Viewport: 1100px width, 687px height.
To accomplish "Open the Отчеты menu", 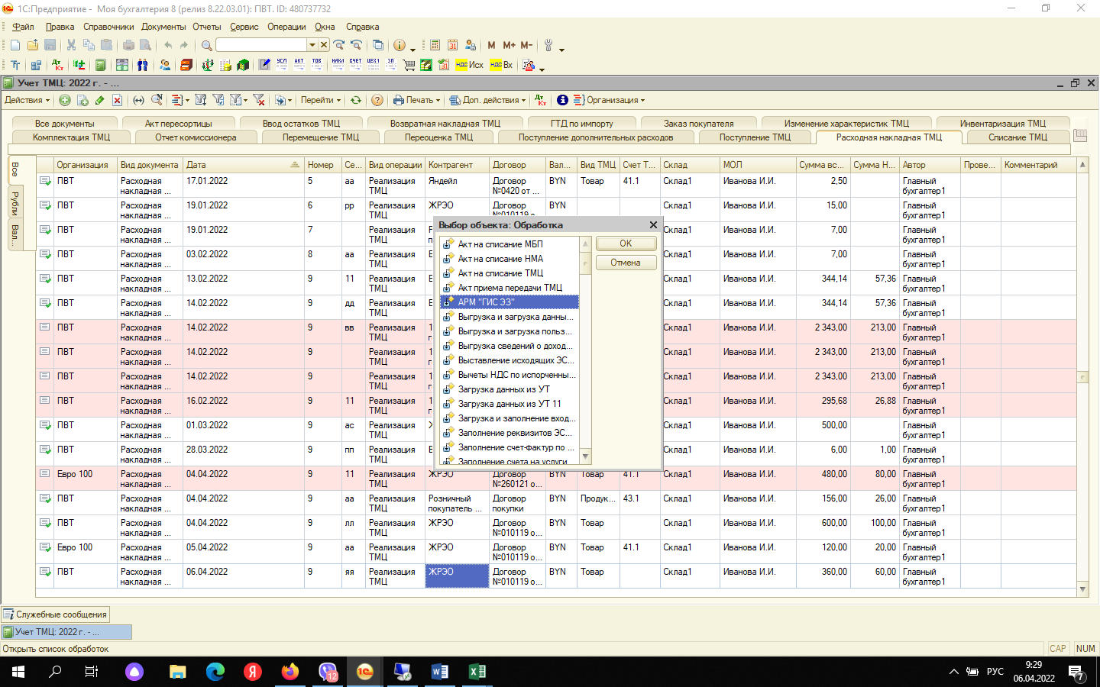I will point(206,27).
